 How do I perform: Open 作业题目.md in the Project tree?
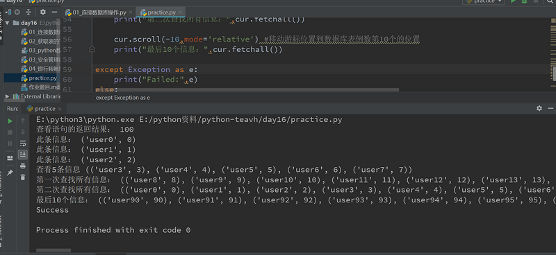pyautogui.click(x=40, y=87)
